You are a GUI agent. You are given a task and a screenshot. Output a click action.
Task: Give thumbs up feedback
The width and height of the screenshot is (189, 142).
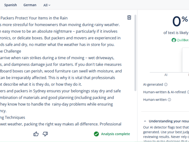(36, 134)
